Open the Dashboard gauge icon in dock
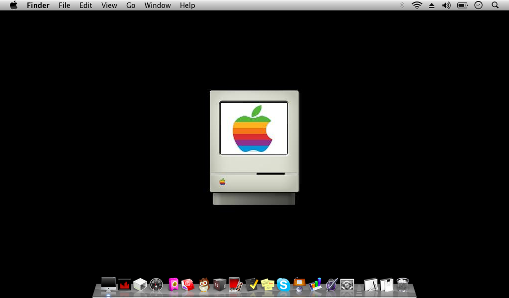This screenshot has width=509, height=298. click(156, 285)
